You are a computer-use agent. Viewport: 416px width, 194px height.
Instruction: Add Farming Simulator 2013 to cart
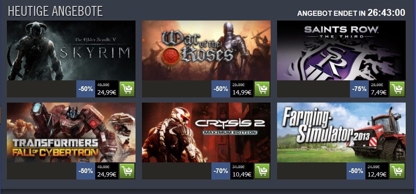(397, 171)
